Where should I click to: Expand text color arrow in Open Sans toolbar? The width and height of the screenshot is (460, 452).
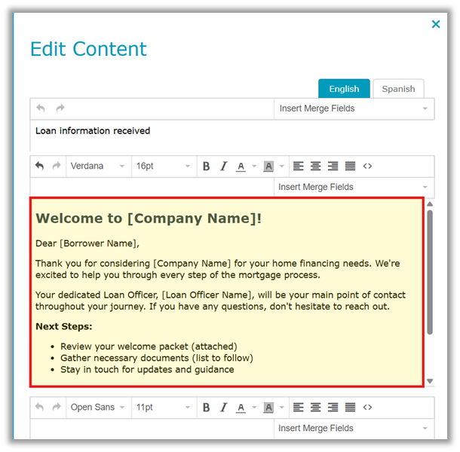coord(254,407)
